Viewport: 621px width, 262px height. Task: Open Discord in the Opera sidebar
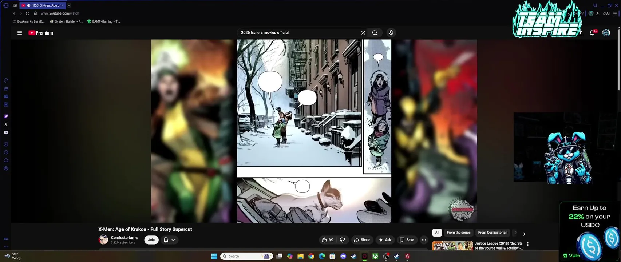[6, 132]
